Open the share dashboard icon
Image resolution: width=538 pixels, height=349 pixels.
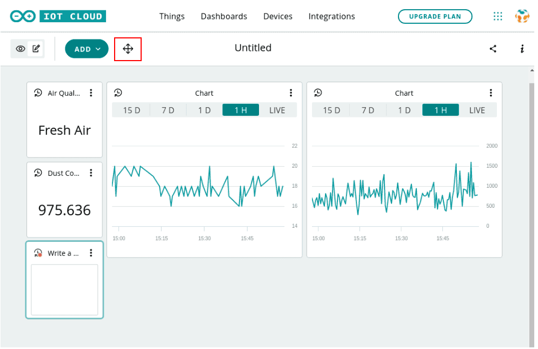[493, 49]
